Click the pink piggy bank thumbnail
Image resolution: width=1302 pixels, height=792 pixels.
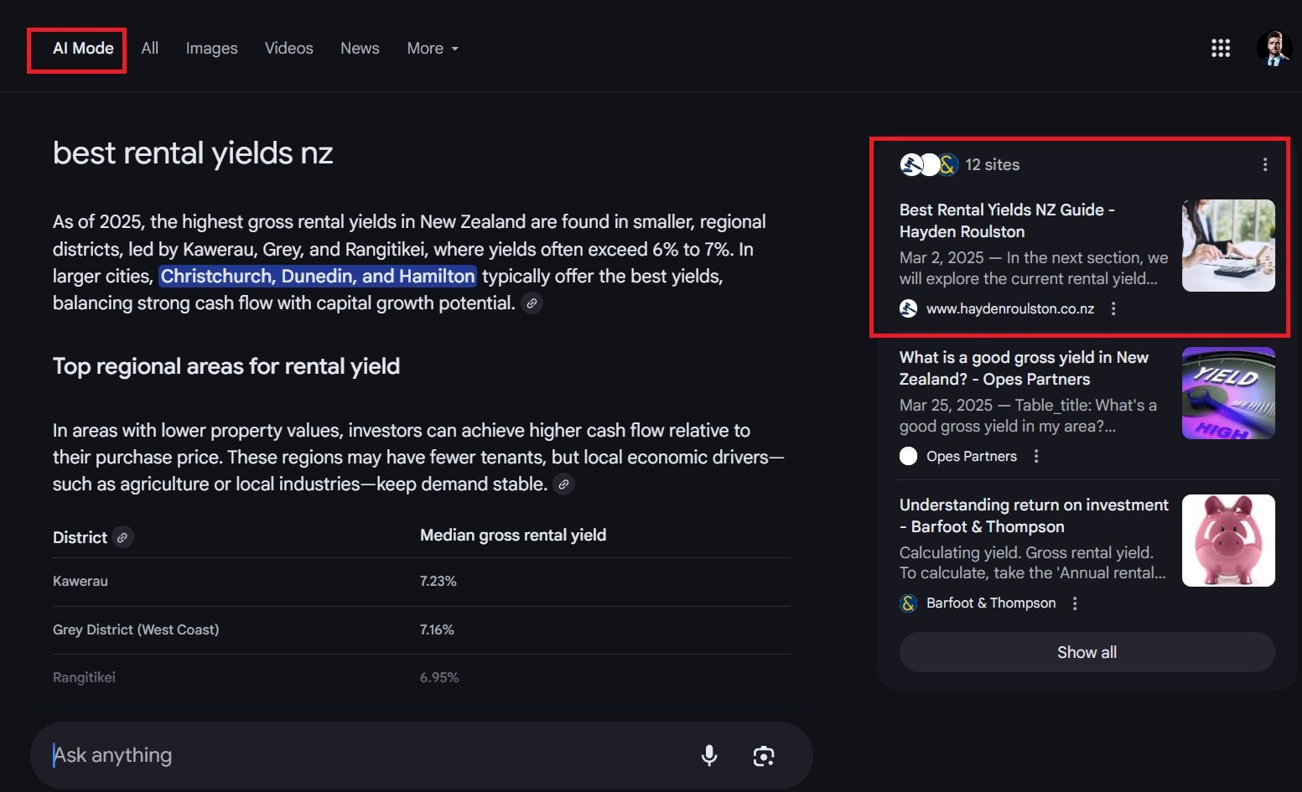tap(1228, 541)
